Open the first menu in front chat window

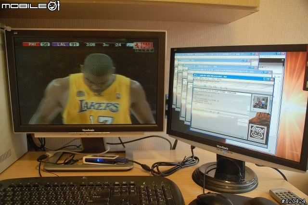(x=196, y=78)
